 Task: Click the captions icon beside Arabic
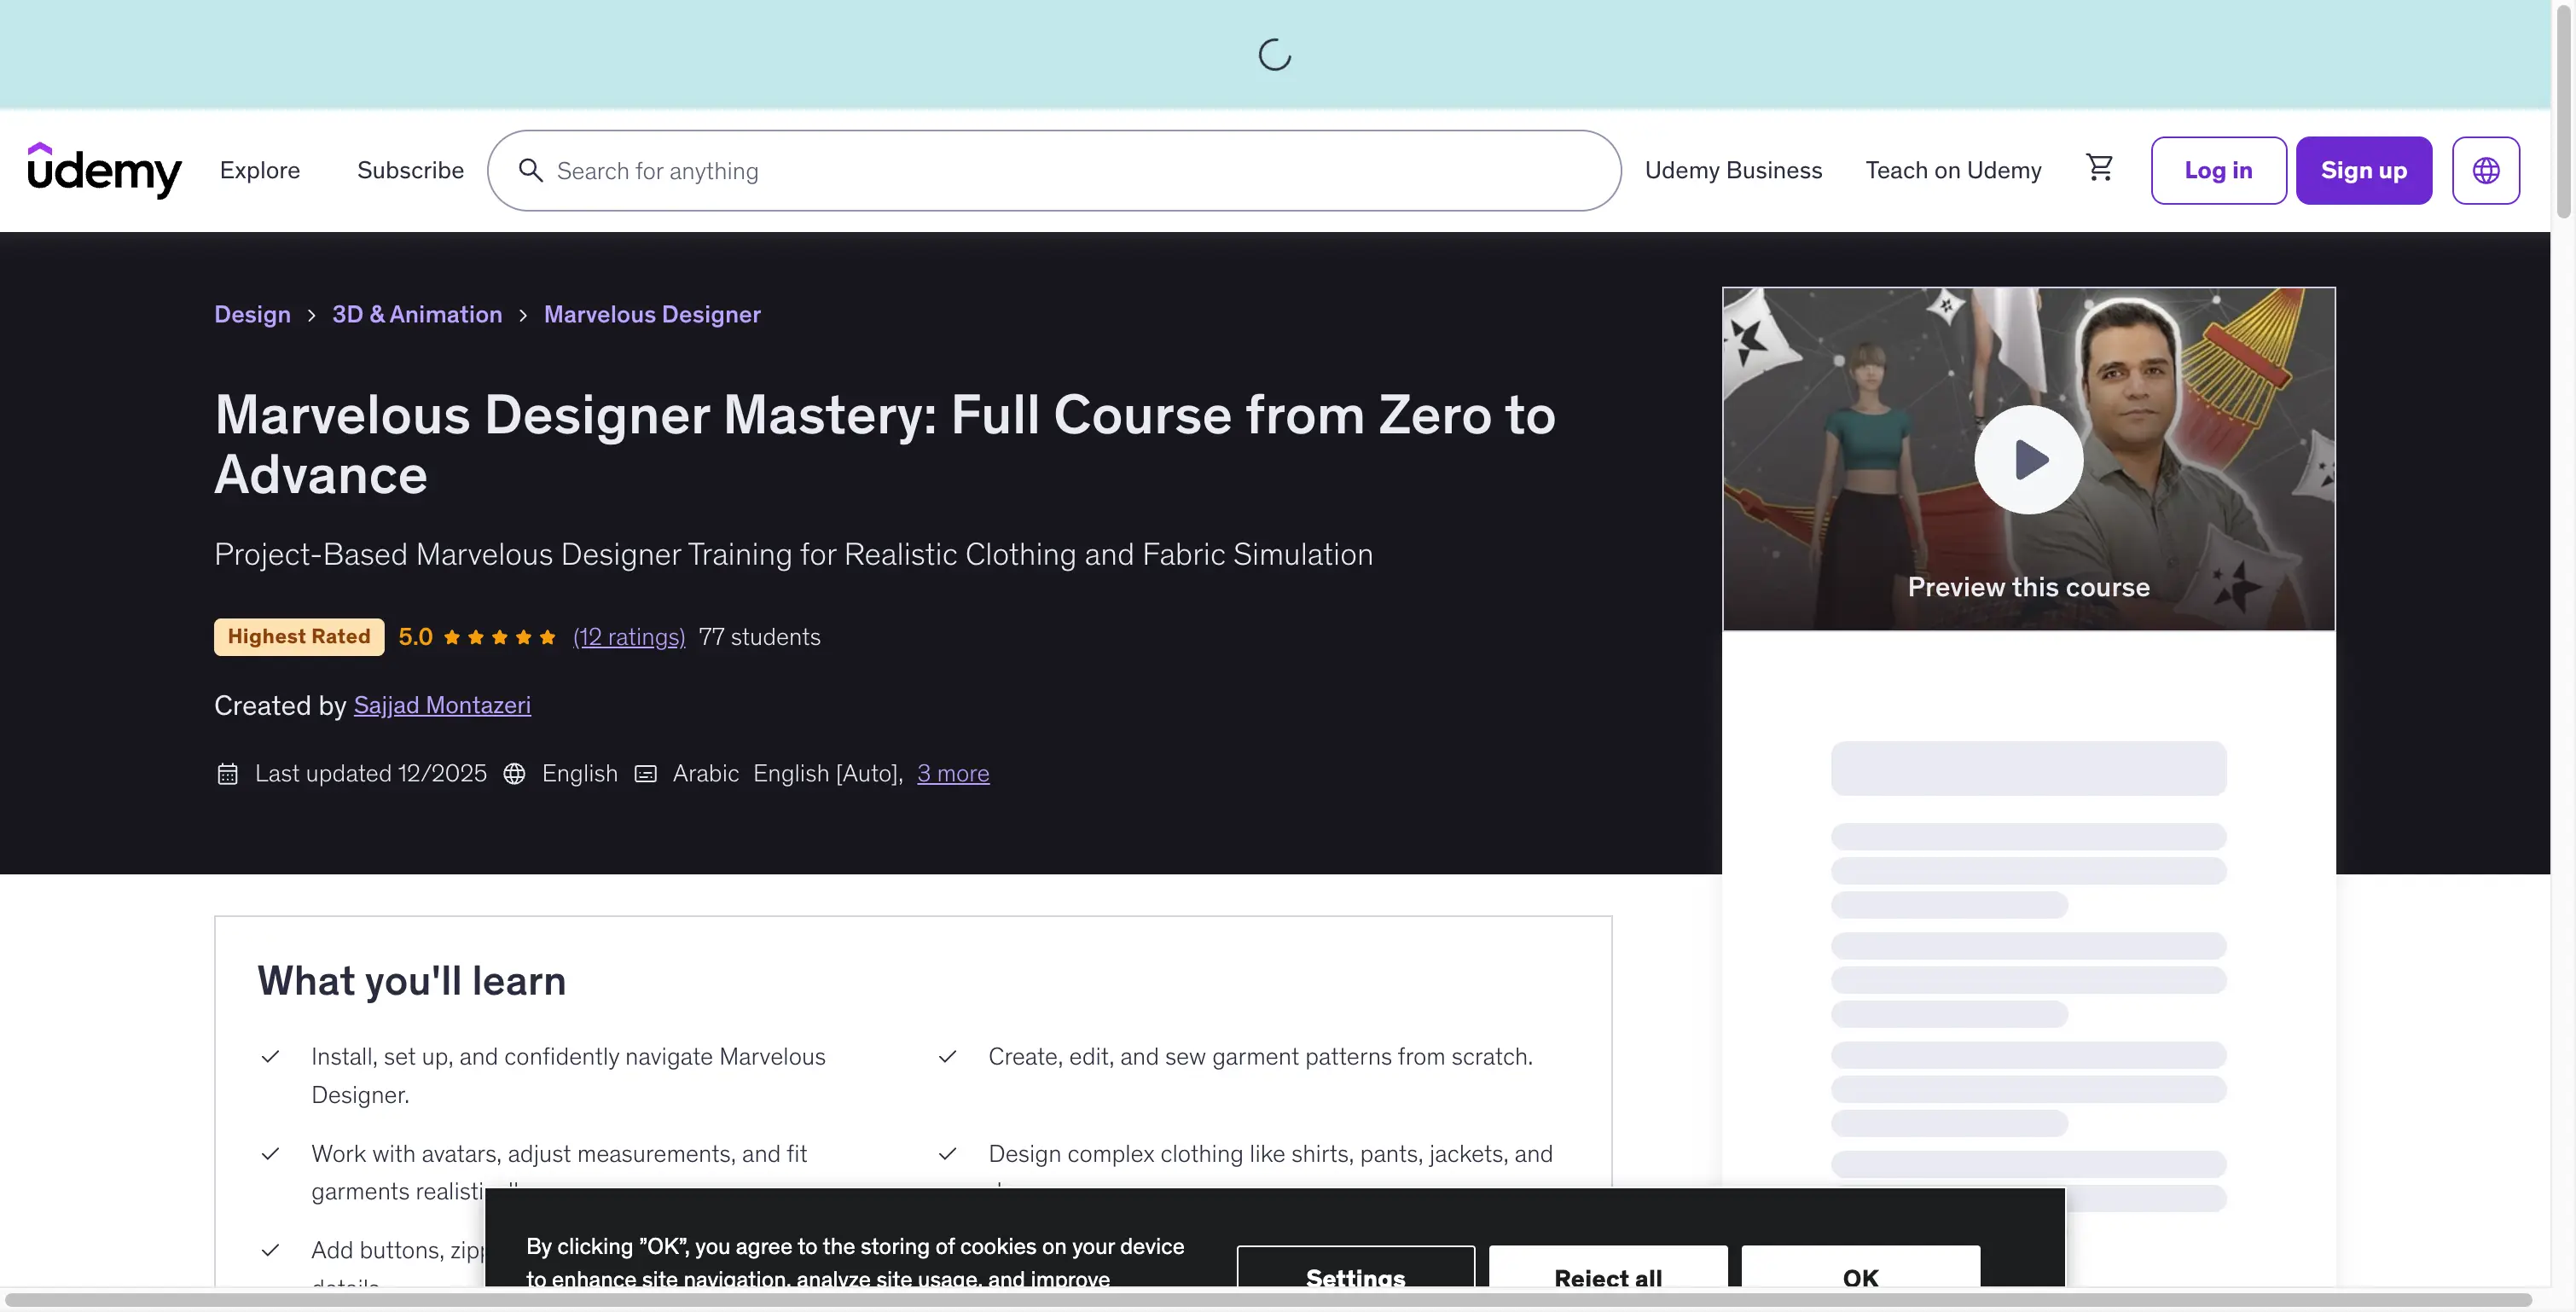click(x=646, y=774)
